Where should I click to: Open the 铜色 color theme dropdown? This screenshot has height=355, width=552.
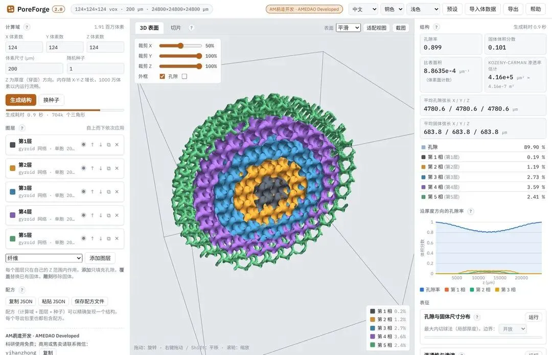tap(392, 9)
